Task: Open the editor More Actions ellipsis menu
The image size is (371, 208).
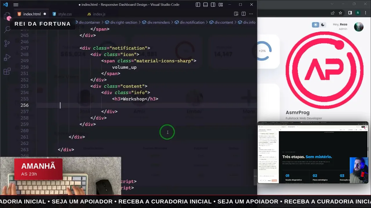Action: point(251,14)
